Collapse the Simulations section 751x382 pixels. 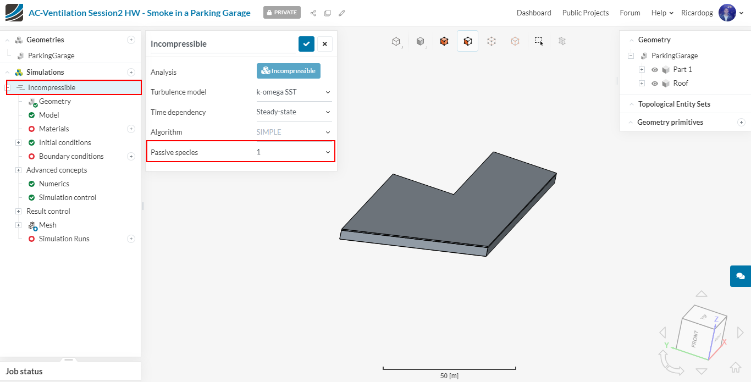[x=8, y=72]
